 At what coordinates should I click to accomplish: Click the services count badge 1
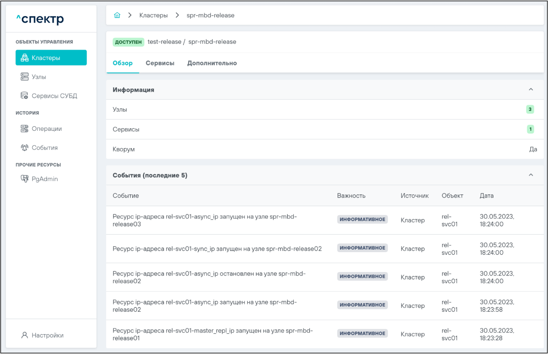[x=530, y=129]
